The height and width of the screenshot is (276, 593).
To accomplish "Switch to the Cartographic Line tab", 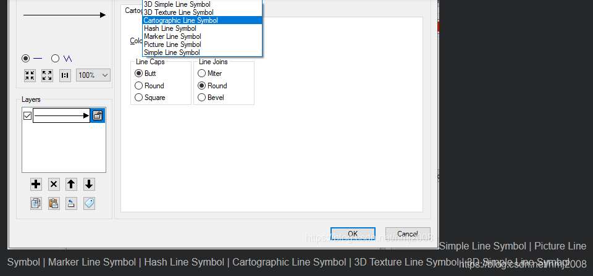I will (x=132, y=10).
